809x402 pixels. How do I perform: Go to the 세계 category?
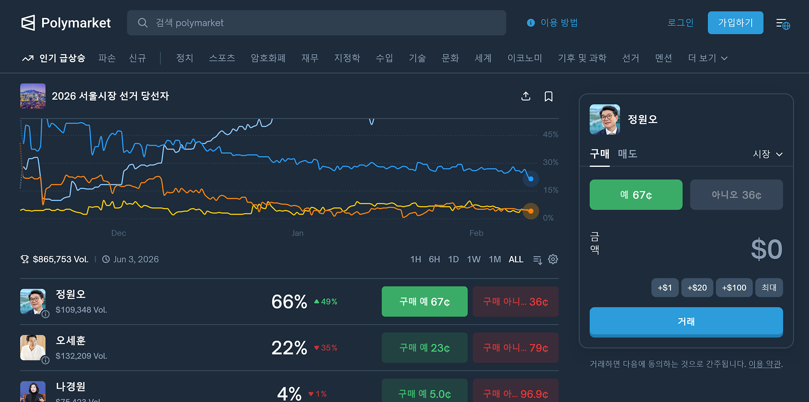pyautogui.click(x=483, y=58)
